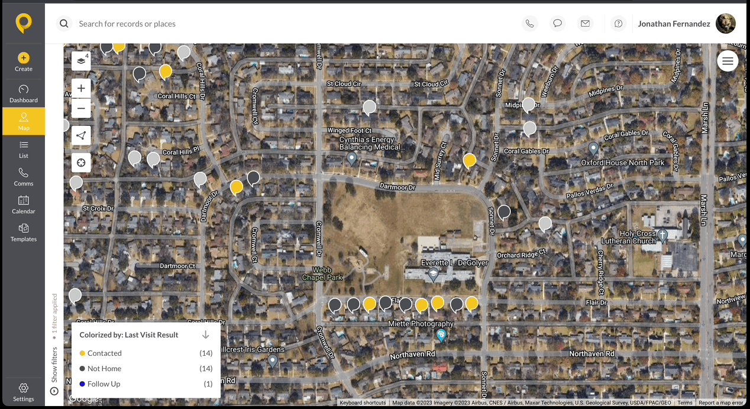750x409 pixels.
Task: Open the map layers button
Action: [x=81, y=61]
